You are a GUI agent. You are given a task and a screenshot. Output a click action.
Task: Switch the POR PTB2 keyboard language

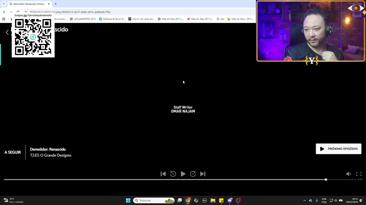[x=324, y=200]
